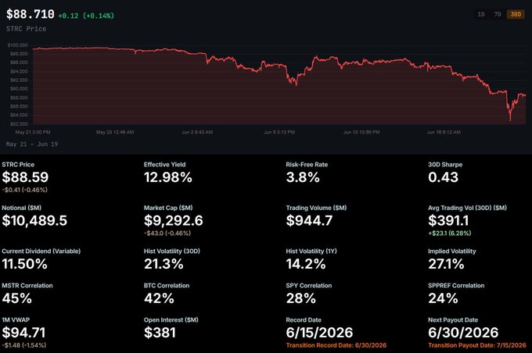The height and width of the screenshot is (353, 532).
Task: Click the $90.000 y-axis label
Action: coord(19,89)
